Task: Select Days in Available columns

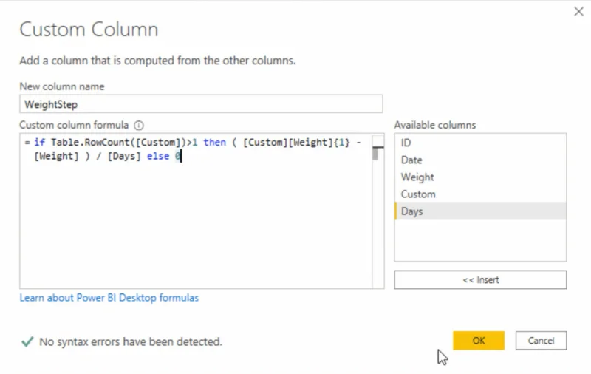Action: pyautogui.click(x=480, y=211)
